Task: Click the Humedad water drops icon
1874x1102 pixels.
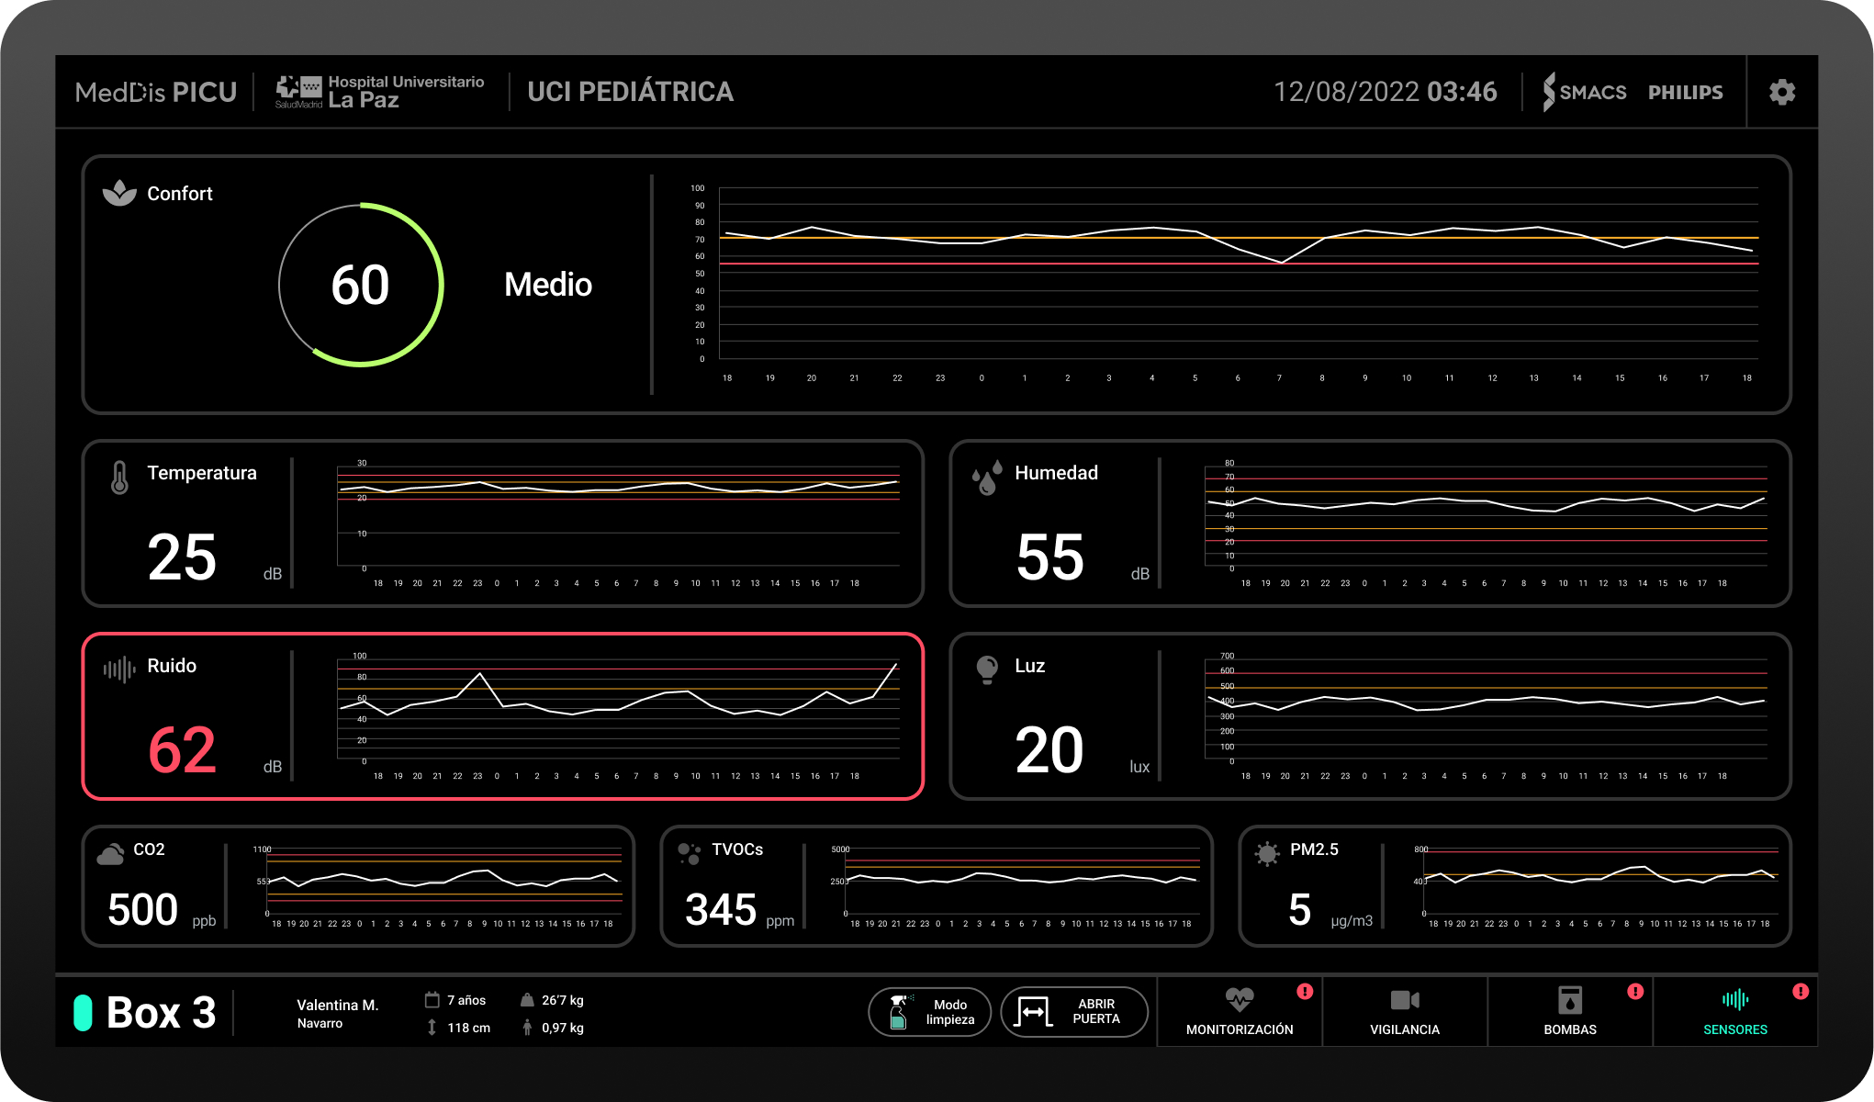Action: 987,478
